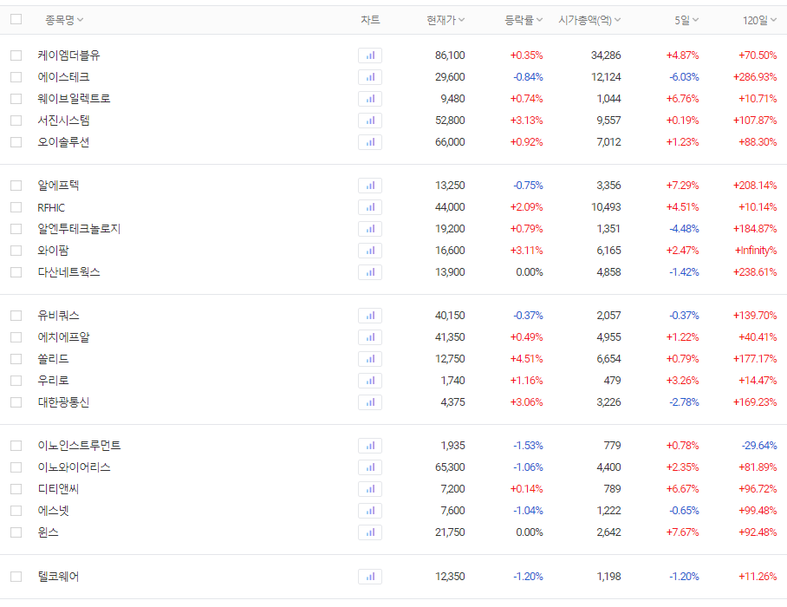Image resolution: width=787 pixels, height=607 pixels.
Task: Toggle the select-all checkbox in header
Action: (16, 19)
